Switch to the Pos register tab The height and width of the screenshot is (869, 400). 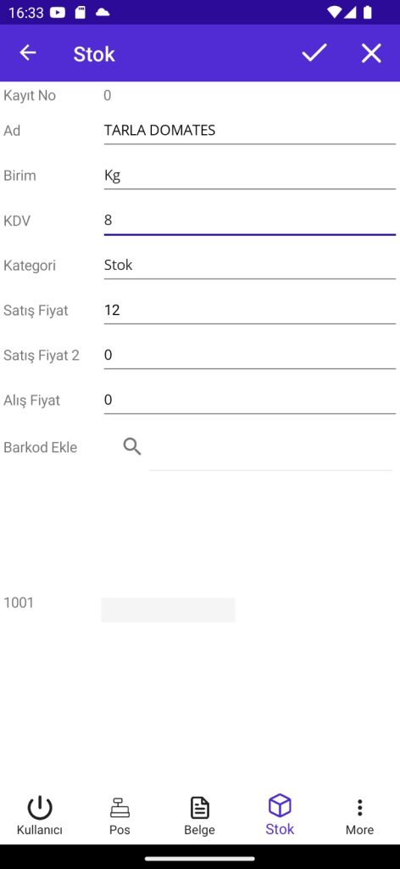(119, 816)
